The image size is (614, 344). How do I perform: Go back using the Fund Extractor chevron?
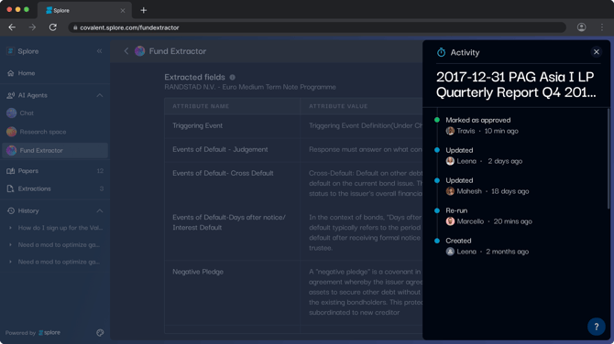coord(126,51)
